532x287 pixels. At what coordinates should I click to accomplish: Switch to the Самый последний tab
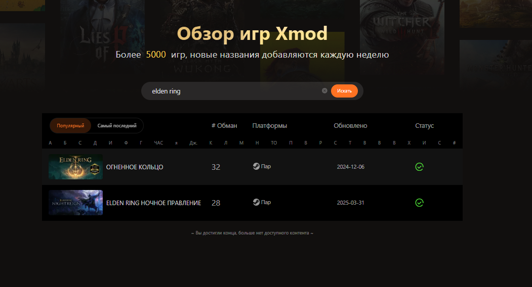point(117,126)
